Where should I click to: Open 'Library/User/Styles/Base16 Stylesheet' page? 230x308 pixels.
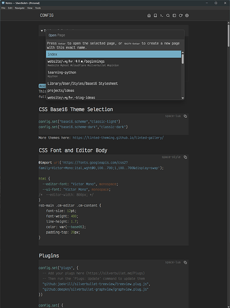click(114, 83)
